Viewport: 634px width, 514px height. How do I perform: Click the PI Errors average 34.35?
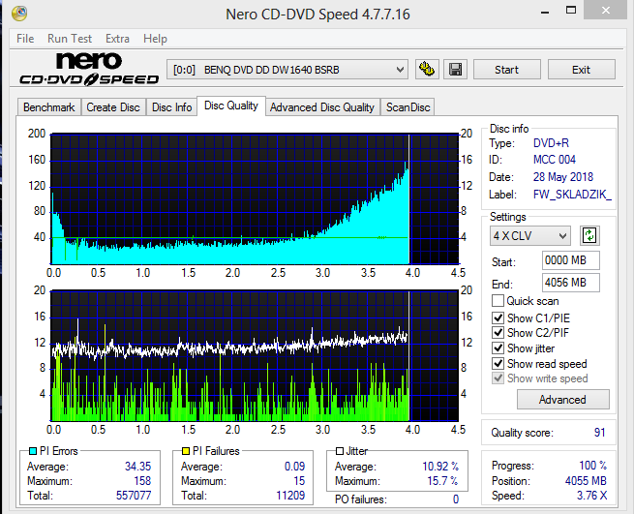pos(137,467)
